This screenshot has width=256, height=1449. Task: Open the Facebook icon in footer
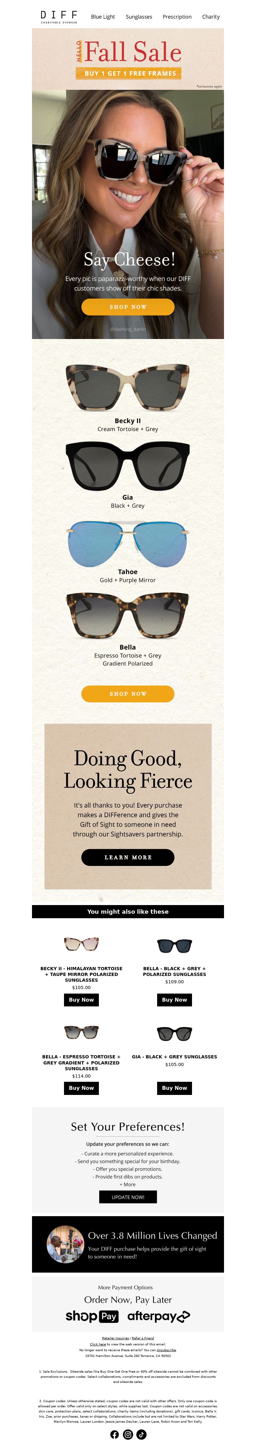pos(115,1434)
